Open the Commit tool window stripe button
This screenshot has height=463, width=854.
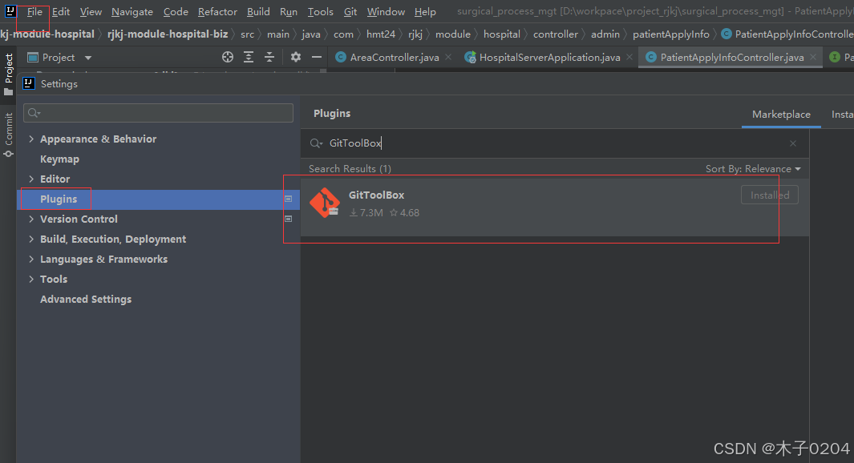[8, 135]
